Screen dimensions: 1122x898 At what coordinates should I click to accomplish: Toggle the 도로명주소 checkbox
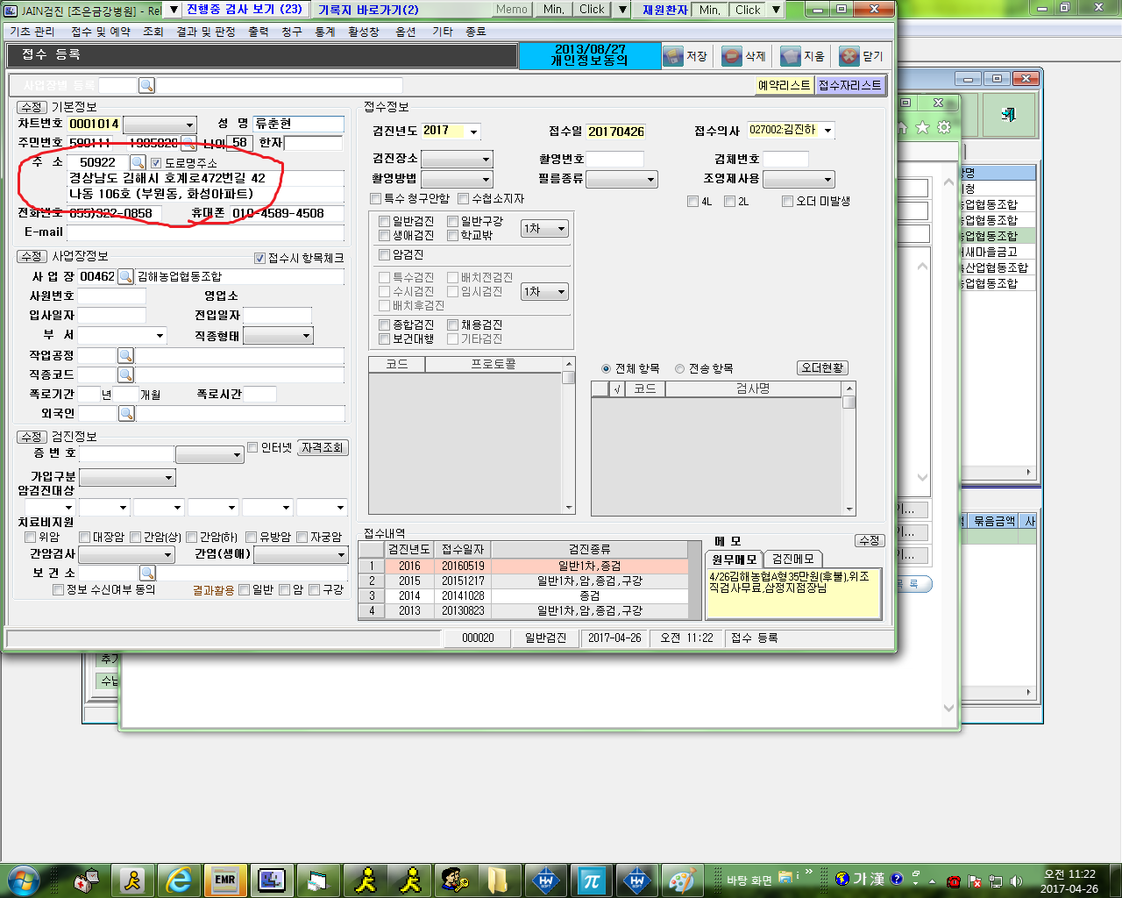click(156, 163)
